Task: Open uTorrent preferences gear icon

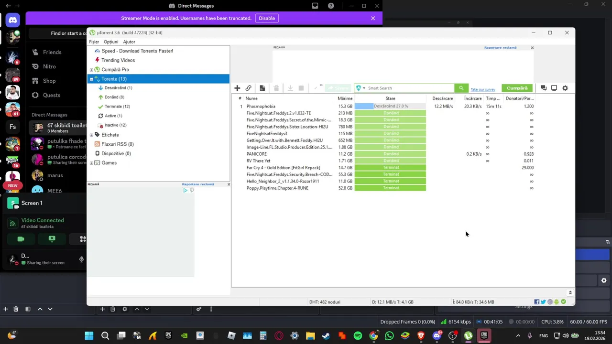Action: pyautogui.click(x=565, y=88)
